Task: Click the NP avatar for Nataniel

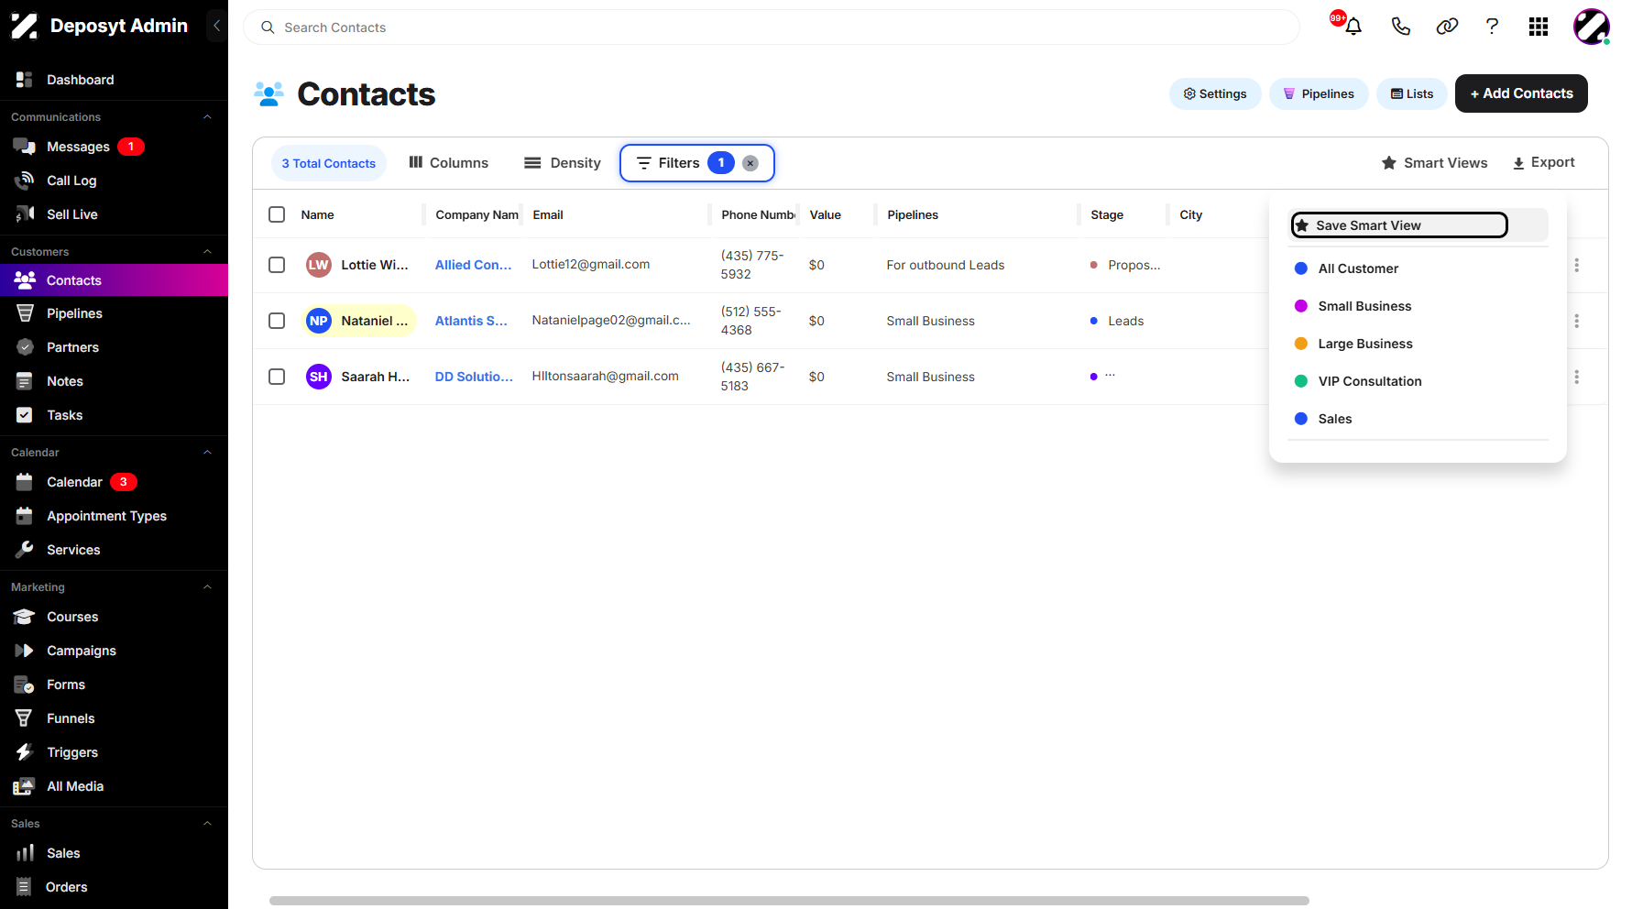Action: [318, 321]
